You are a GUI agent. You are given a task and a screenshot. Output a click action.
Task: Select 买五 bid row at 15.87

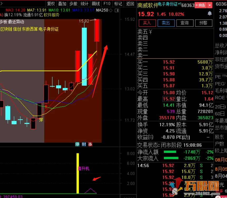pos(175,86)
